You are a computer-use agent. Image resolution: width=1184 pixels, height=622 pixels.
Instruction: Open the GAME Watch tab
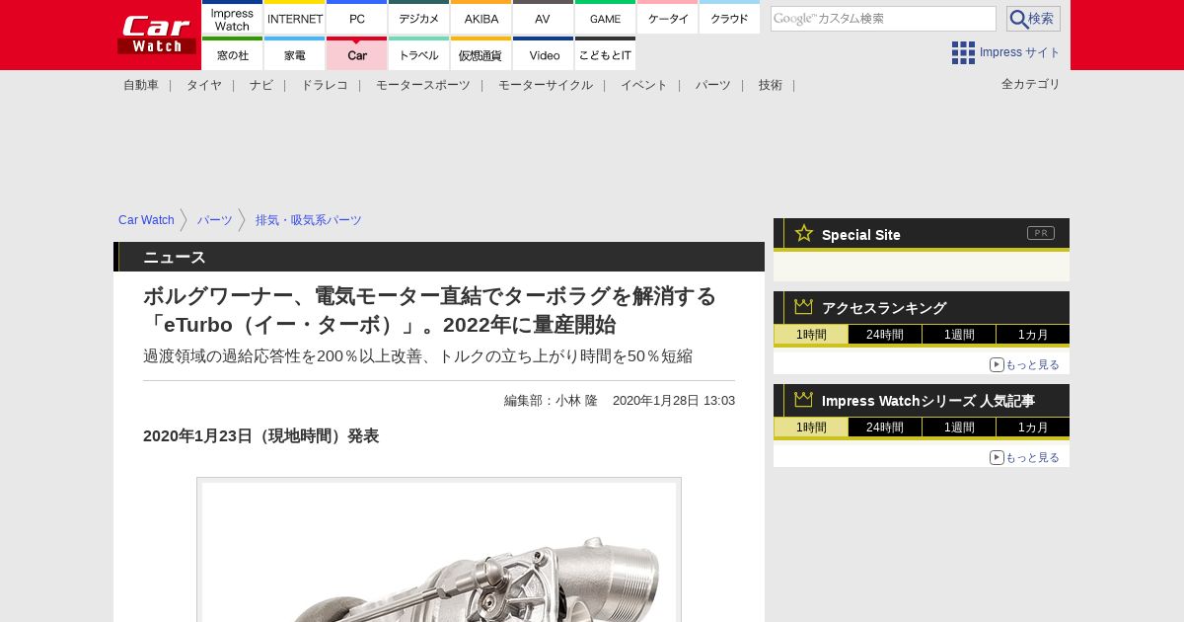[606, 17]
